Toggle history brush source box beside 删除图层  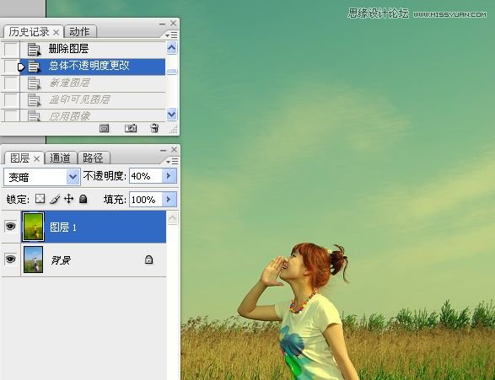[11, 49]
